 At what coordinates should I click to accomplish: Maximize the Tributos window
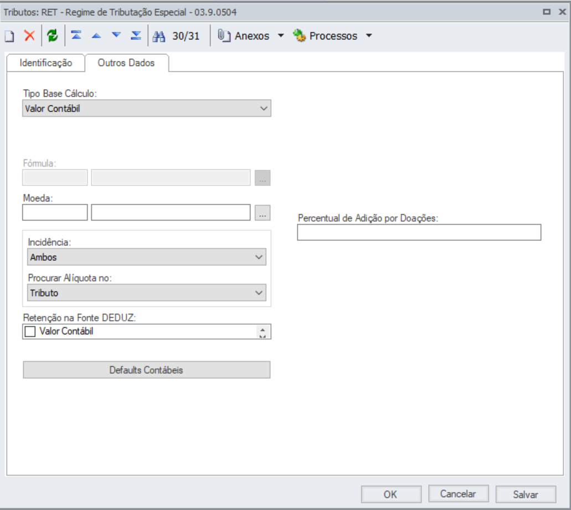click(x=547, y=12)
